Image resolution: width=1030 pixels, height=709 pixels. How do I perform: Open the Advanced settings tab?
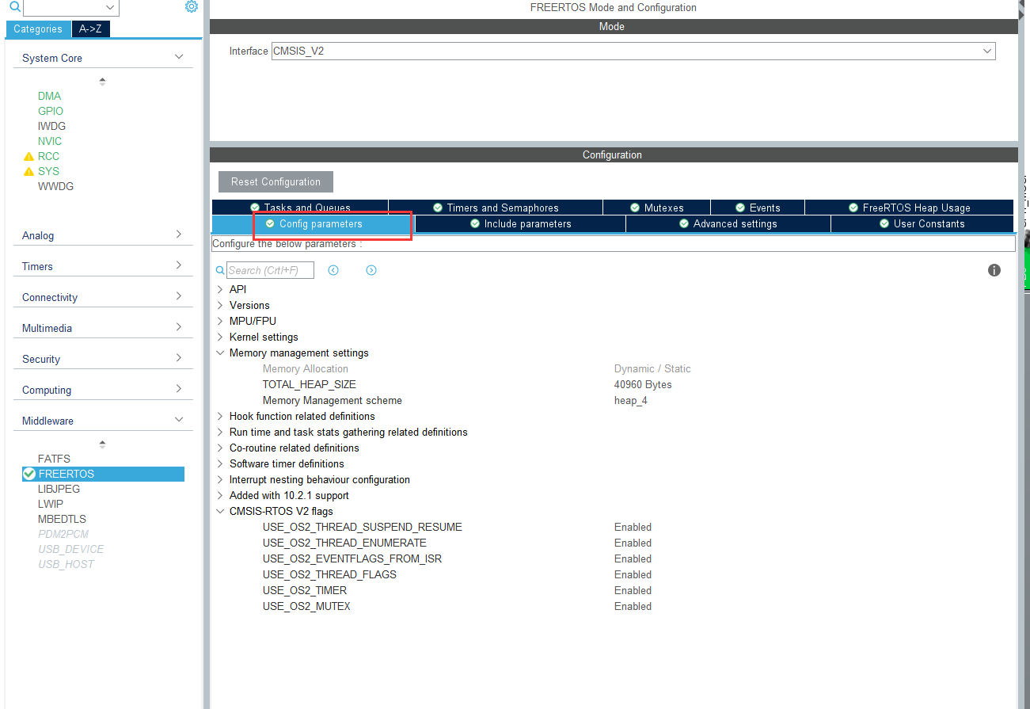pyautogui.click(x=728, y=224)
